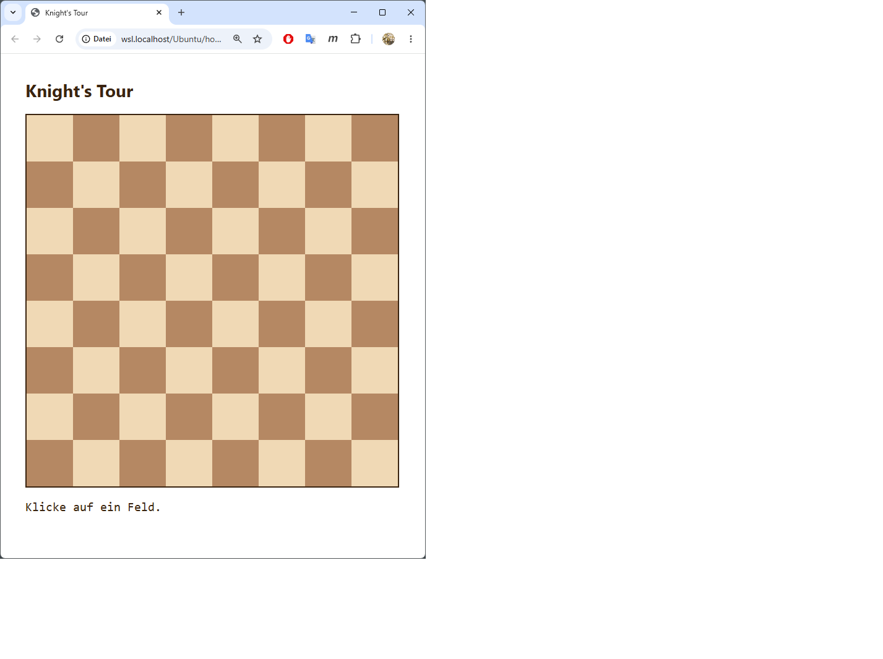
Task: Click fifth square in fifth row
Action: [236, 324]
